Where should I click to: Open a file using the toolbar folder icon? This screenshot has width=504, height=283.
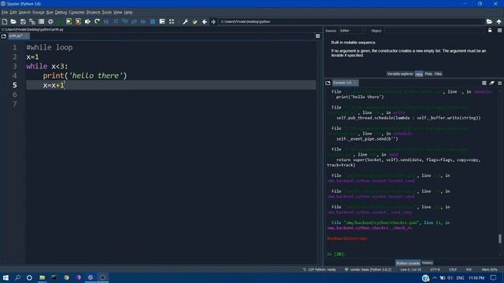[13, 21]
